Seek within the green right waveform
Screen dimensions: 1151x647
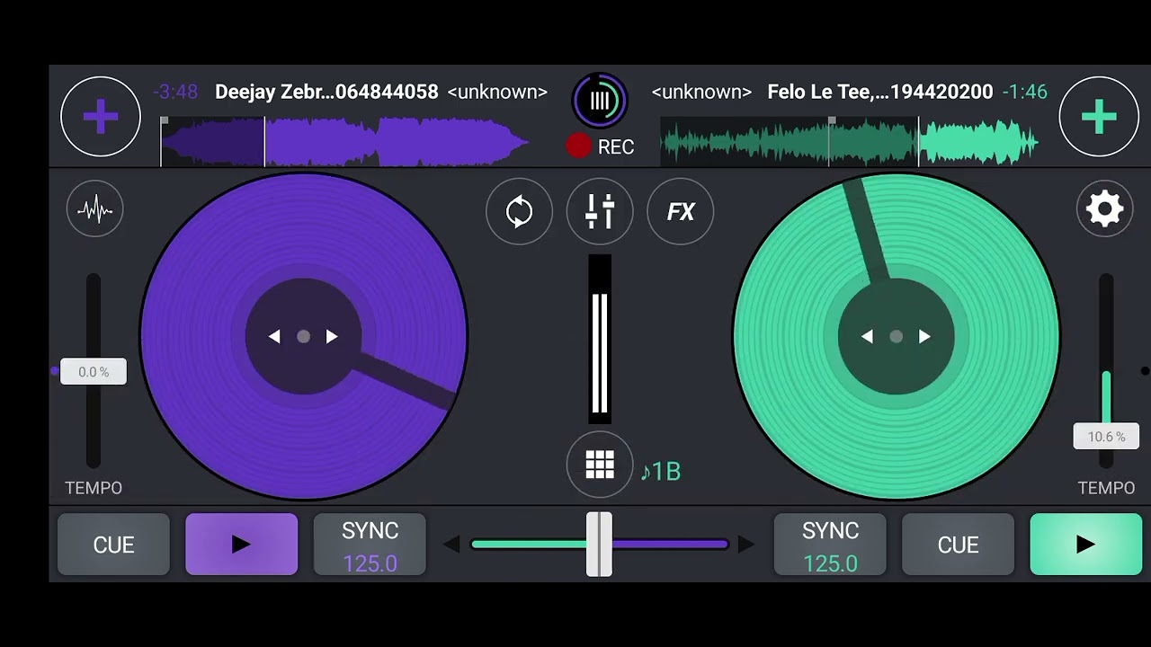pos(850,142)
